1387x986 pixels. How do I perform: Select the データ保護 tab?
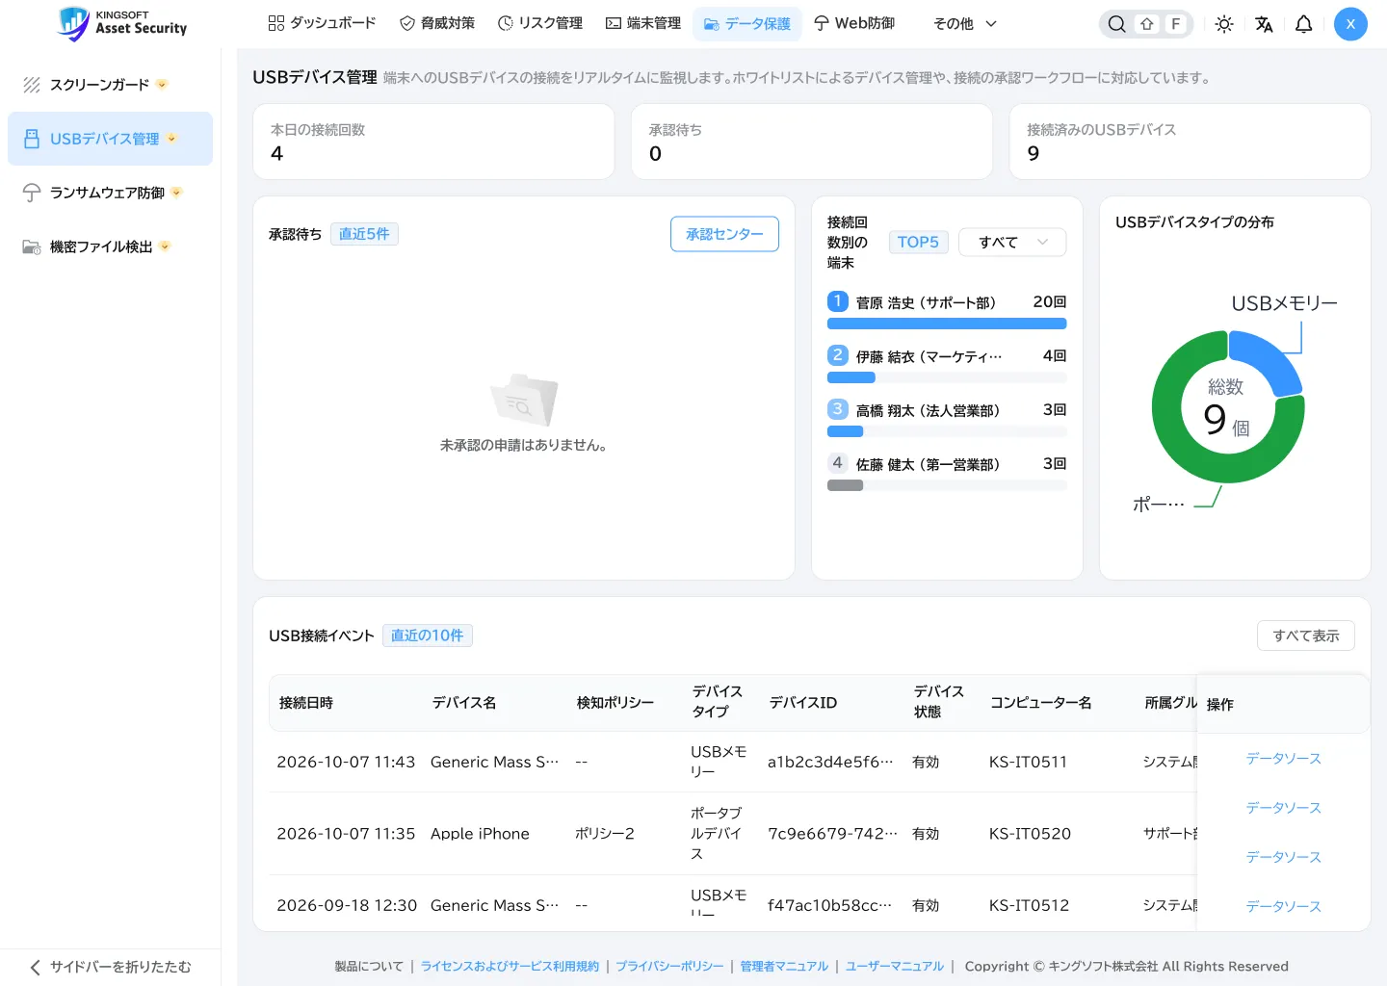click(747, 23)
